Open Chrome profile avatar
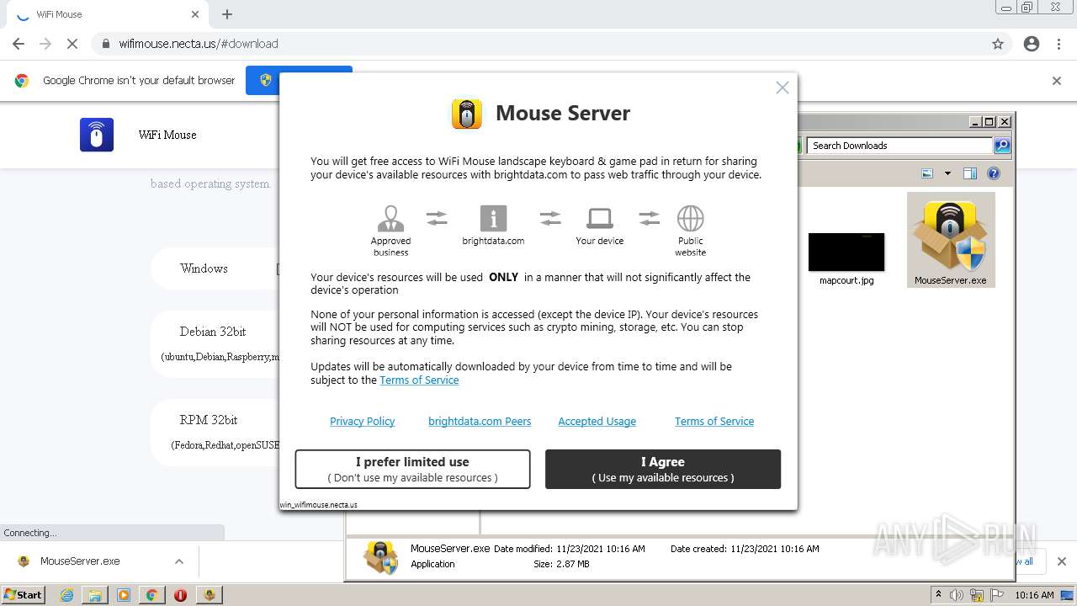Screen dimensions: 1077x606 click(1032, 44)
